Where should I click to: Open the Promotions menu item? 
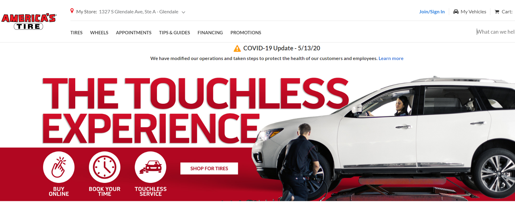[246, 33]
